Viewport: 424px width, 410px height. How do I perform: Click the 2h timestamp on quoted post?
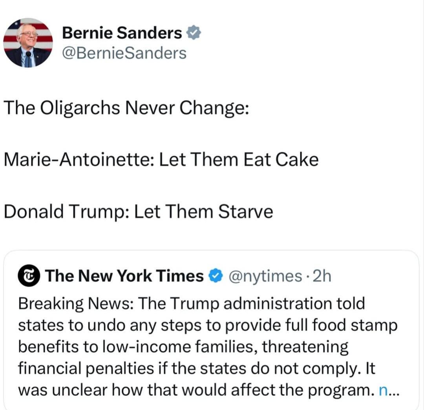[x=323, y=276]
